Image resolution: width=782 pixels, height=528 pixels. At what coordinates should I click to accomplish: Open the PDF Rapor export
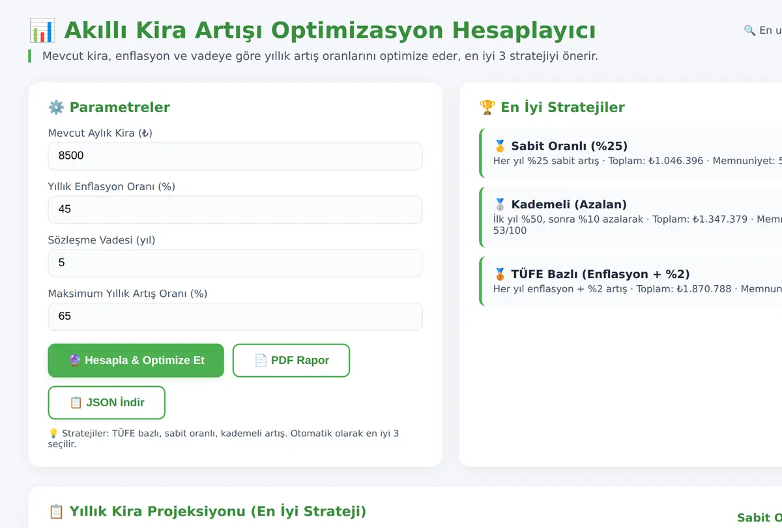point(291,361)
